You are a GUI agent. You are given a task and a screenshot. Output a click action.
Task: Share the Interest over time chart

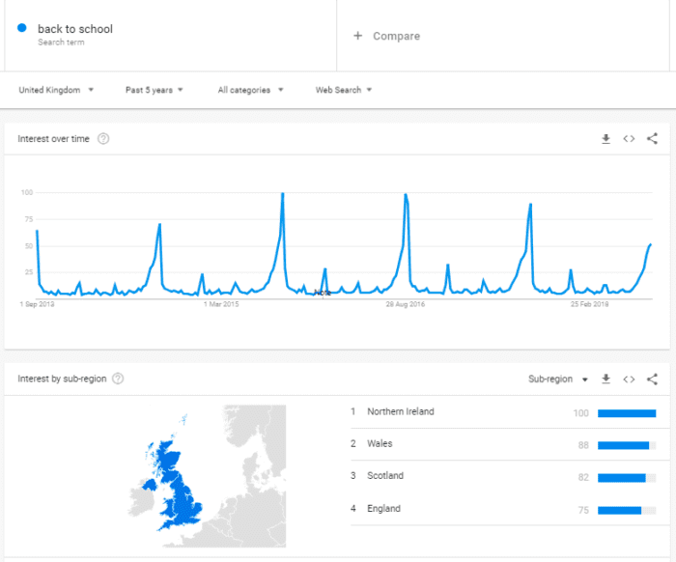tap(652, 139)
